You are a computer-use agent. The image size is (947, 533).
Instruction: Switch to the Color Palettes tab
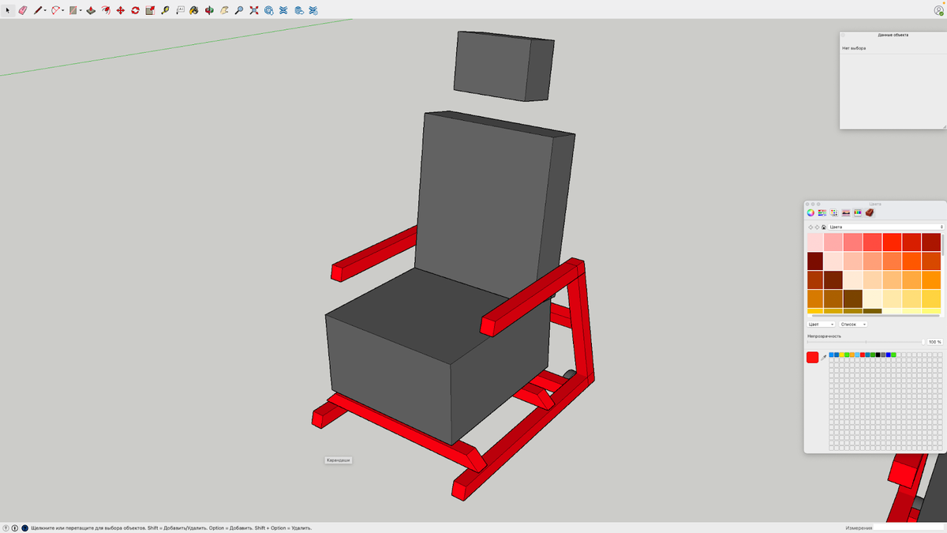(834, 212)
